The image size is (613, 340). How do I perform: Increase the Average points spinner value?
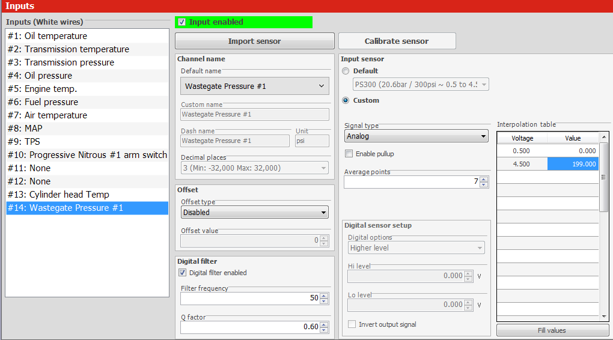(x=484, y=179)
